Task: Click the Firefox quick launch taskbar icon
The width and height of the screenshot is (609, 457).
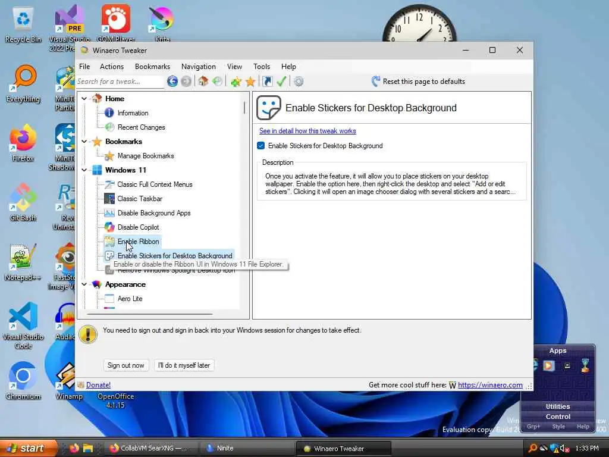Action: (74, 448)
